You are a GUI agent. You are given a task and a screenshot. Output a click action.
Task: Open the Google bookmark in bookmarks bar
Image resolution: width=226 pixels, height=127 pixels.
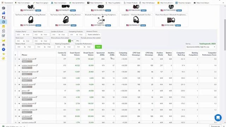pos(41,3)
